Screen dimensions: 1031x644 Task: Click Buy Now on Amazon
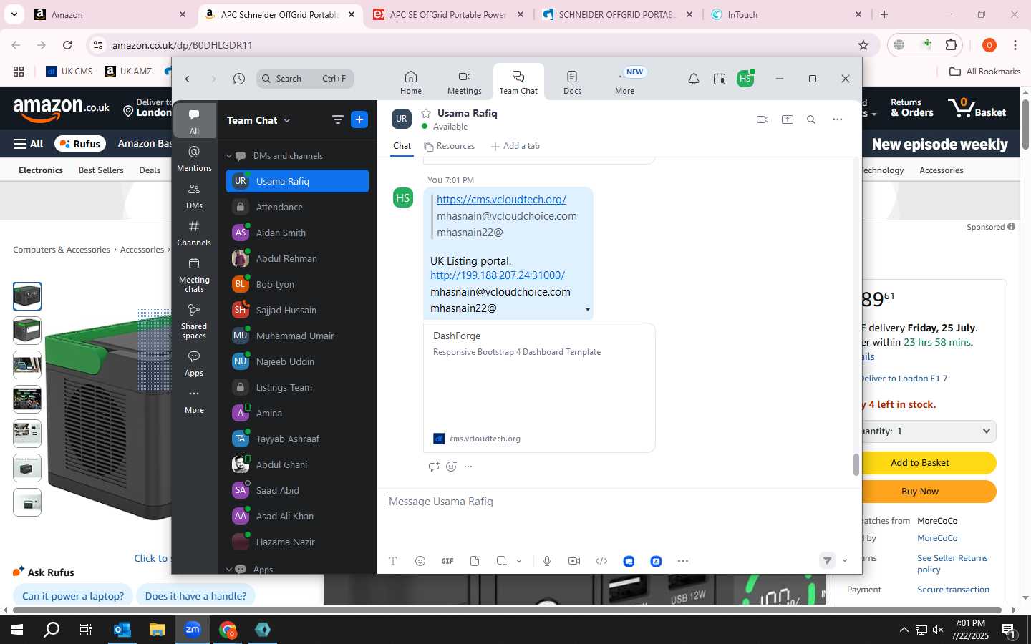[x=920, y=492]
